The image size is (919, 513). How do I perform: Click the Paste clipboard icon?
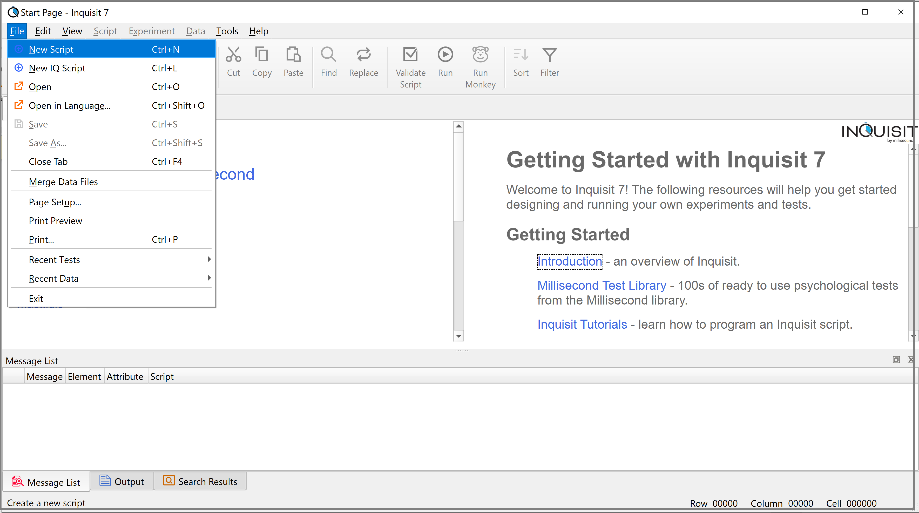293,55
